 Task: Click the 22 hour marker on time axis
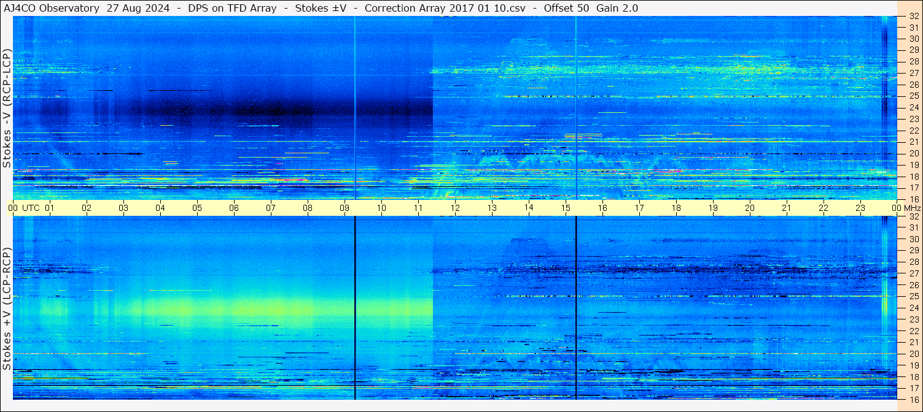(824, 208)
